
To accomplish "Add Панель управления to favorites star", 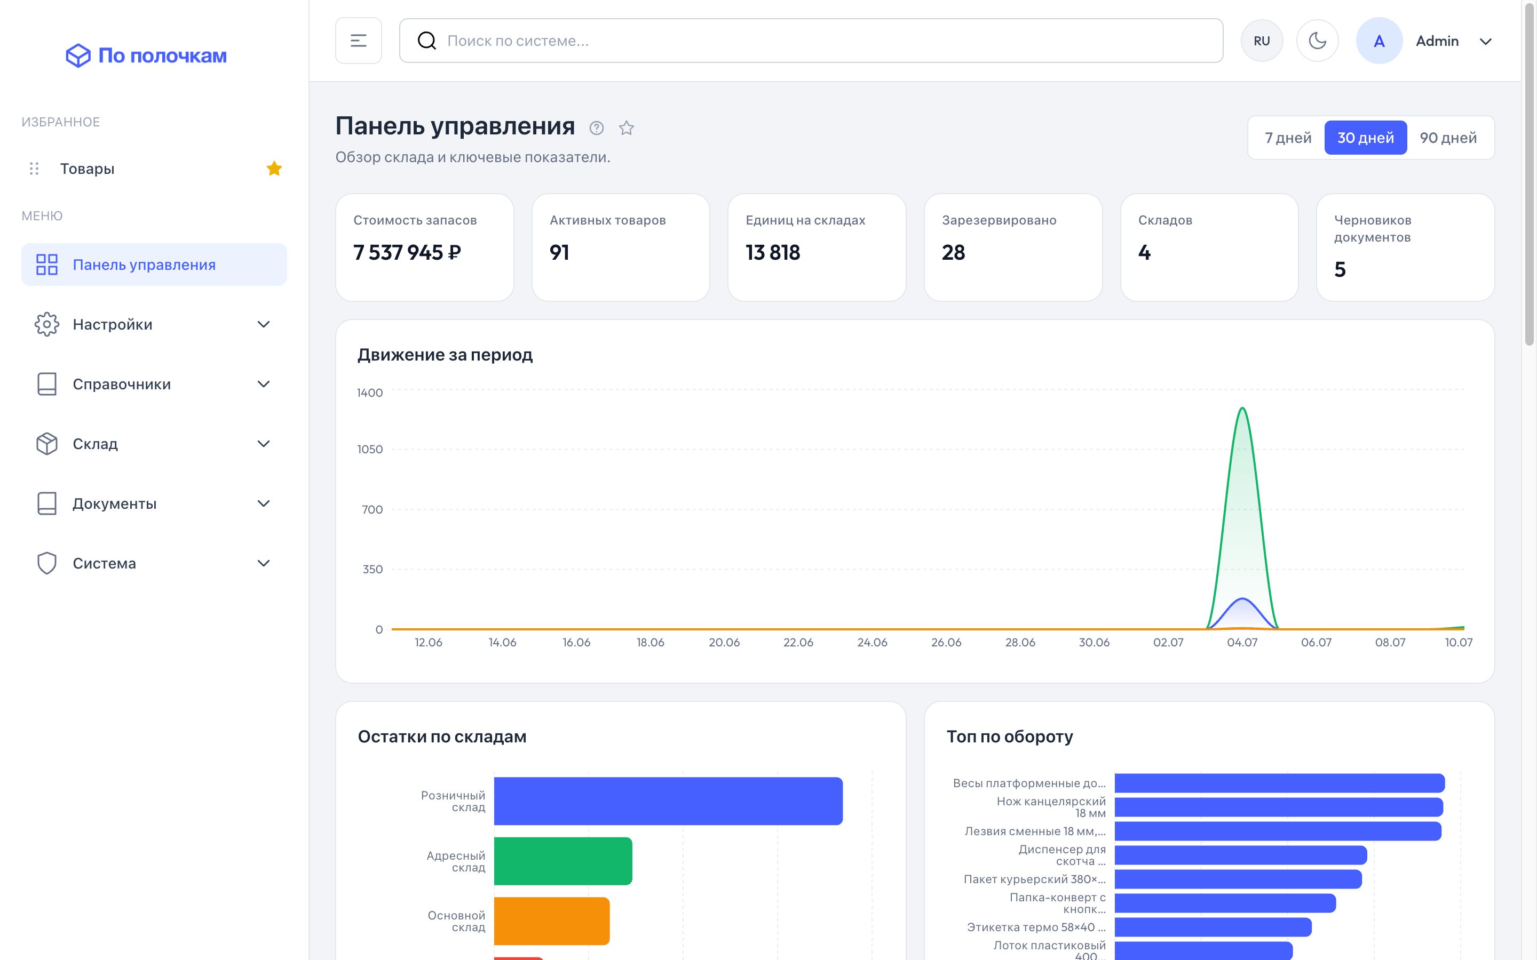I will (626, 127).
